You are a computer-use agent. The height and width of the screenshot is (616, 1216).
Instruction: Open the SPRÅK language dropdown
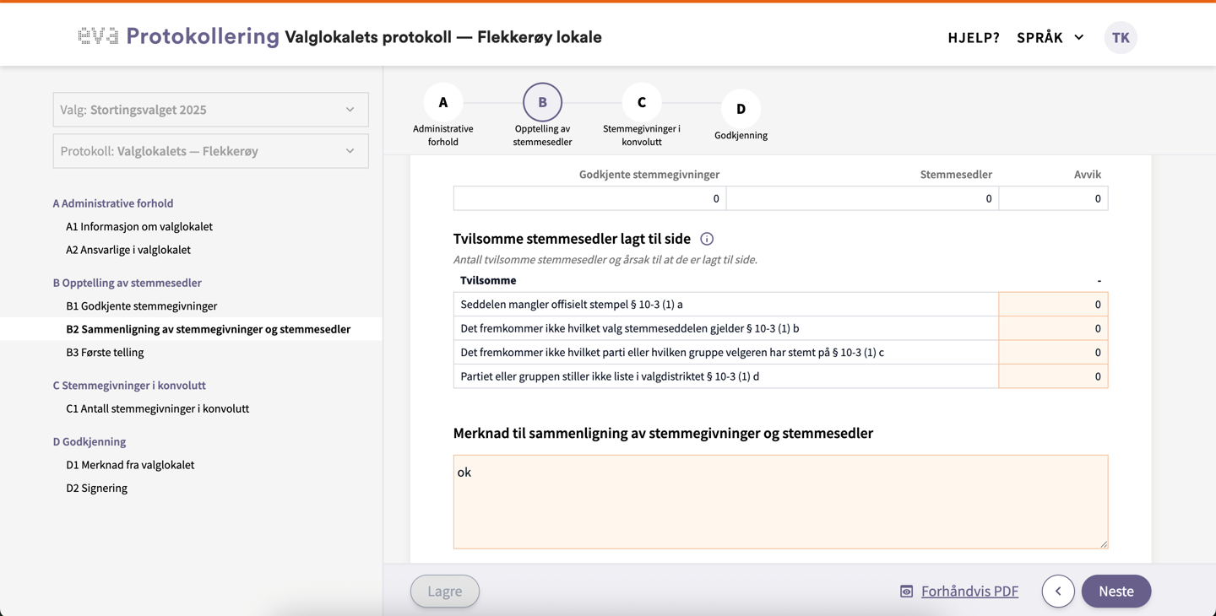coord(1050,37)
